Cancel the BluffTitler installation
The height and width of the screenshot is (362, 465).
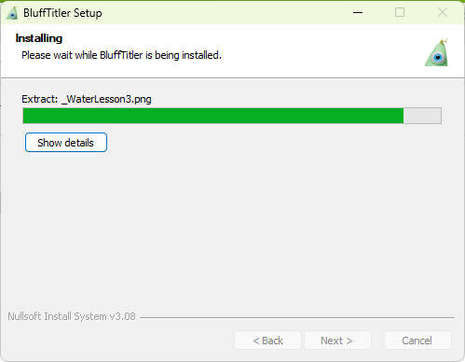pos(417,341)
